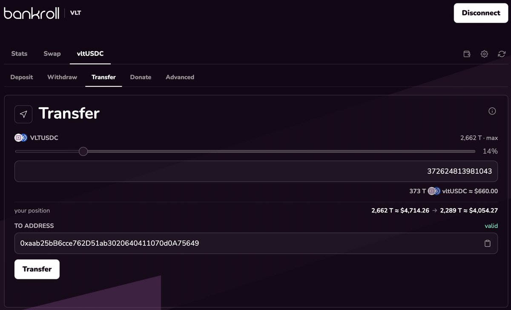Click '2,662 T ≈ $4,714.26' position value
The image size is (511, 310).
click(x=400, y=210)
